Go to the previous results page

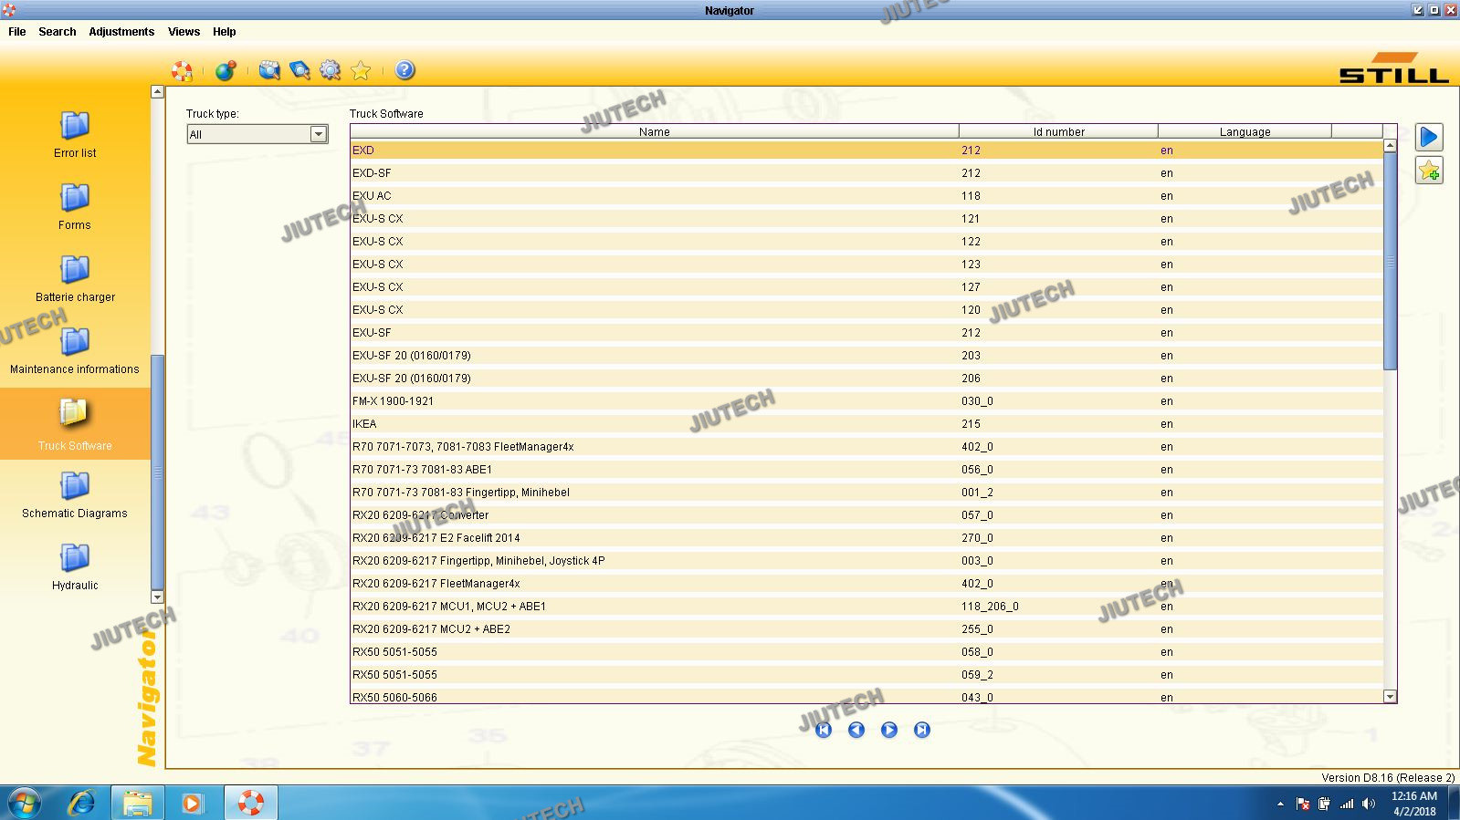[x=856, y=730]
